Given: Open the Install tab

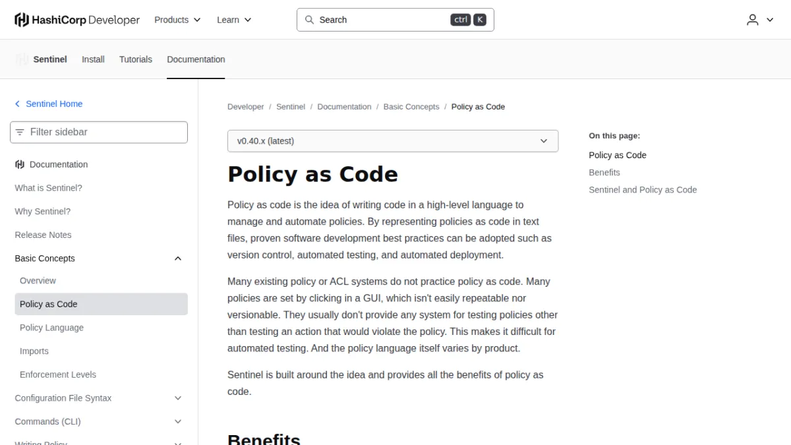Looking at the screenshot, I should pyautogui.click(x=93, y=59).
